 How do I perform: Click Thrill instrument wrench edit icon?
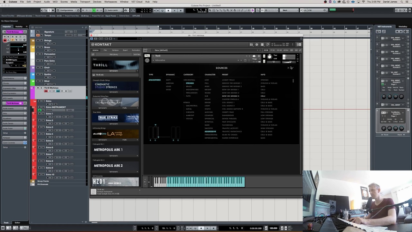[147, 56]
